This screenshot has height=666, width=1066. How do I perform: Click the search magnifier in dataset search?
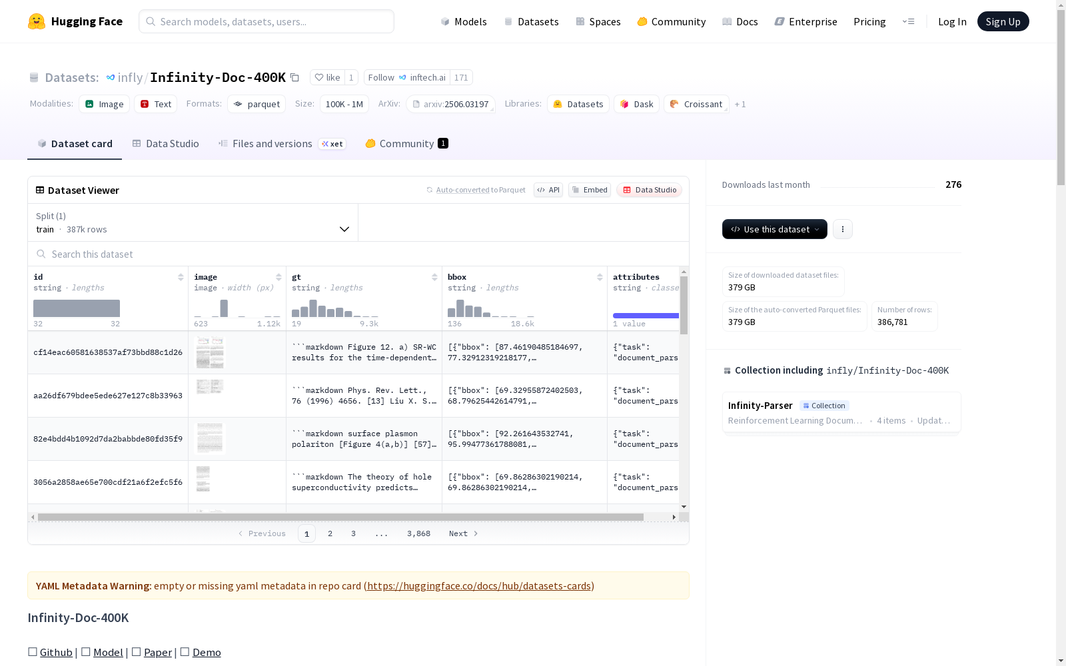(41, 254)
